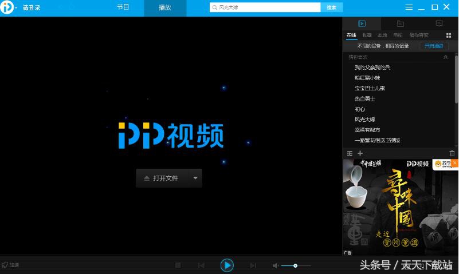The height and width of the screenshot is (274, 459).
Task: Open the 寻味中国 advertisement image
Action: [400, 207]
